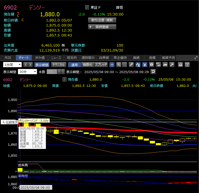Click the ボリンジャーバンド -3.00σ tooltip
The image size is (199, 193).
point(34,121)
